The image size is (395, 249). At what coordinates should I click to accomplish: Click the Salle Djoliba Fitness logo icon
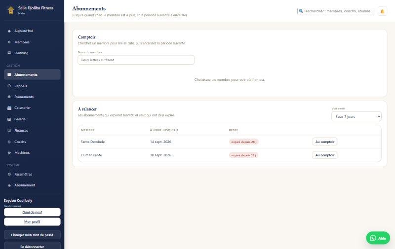(11, 10)
